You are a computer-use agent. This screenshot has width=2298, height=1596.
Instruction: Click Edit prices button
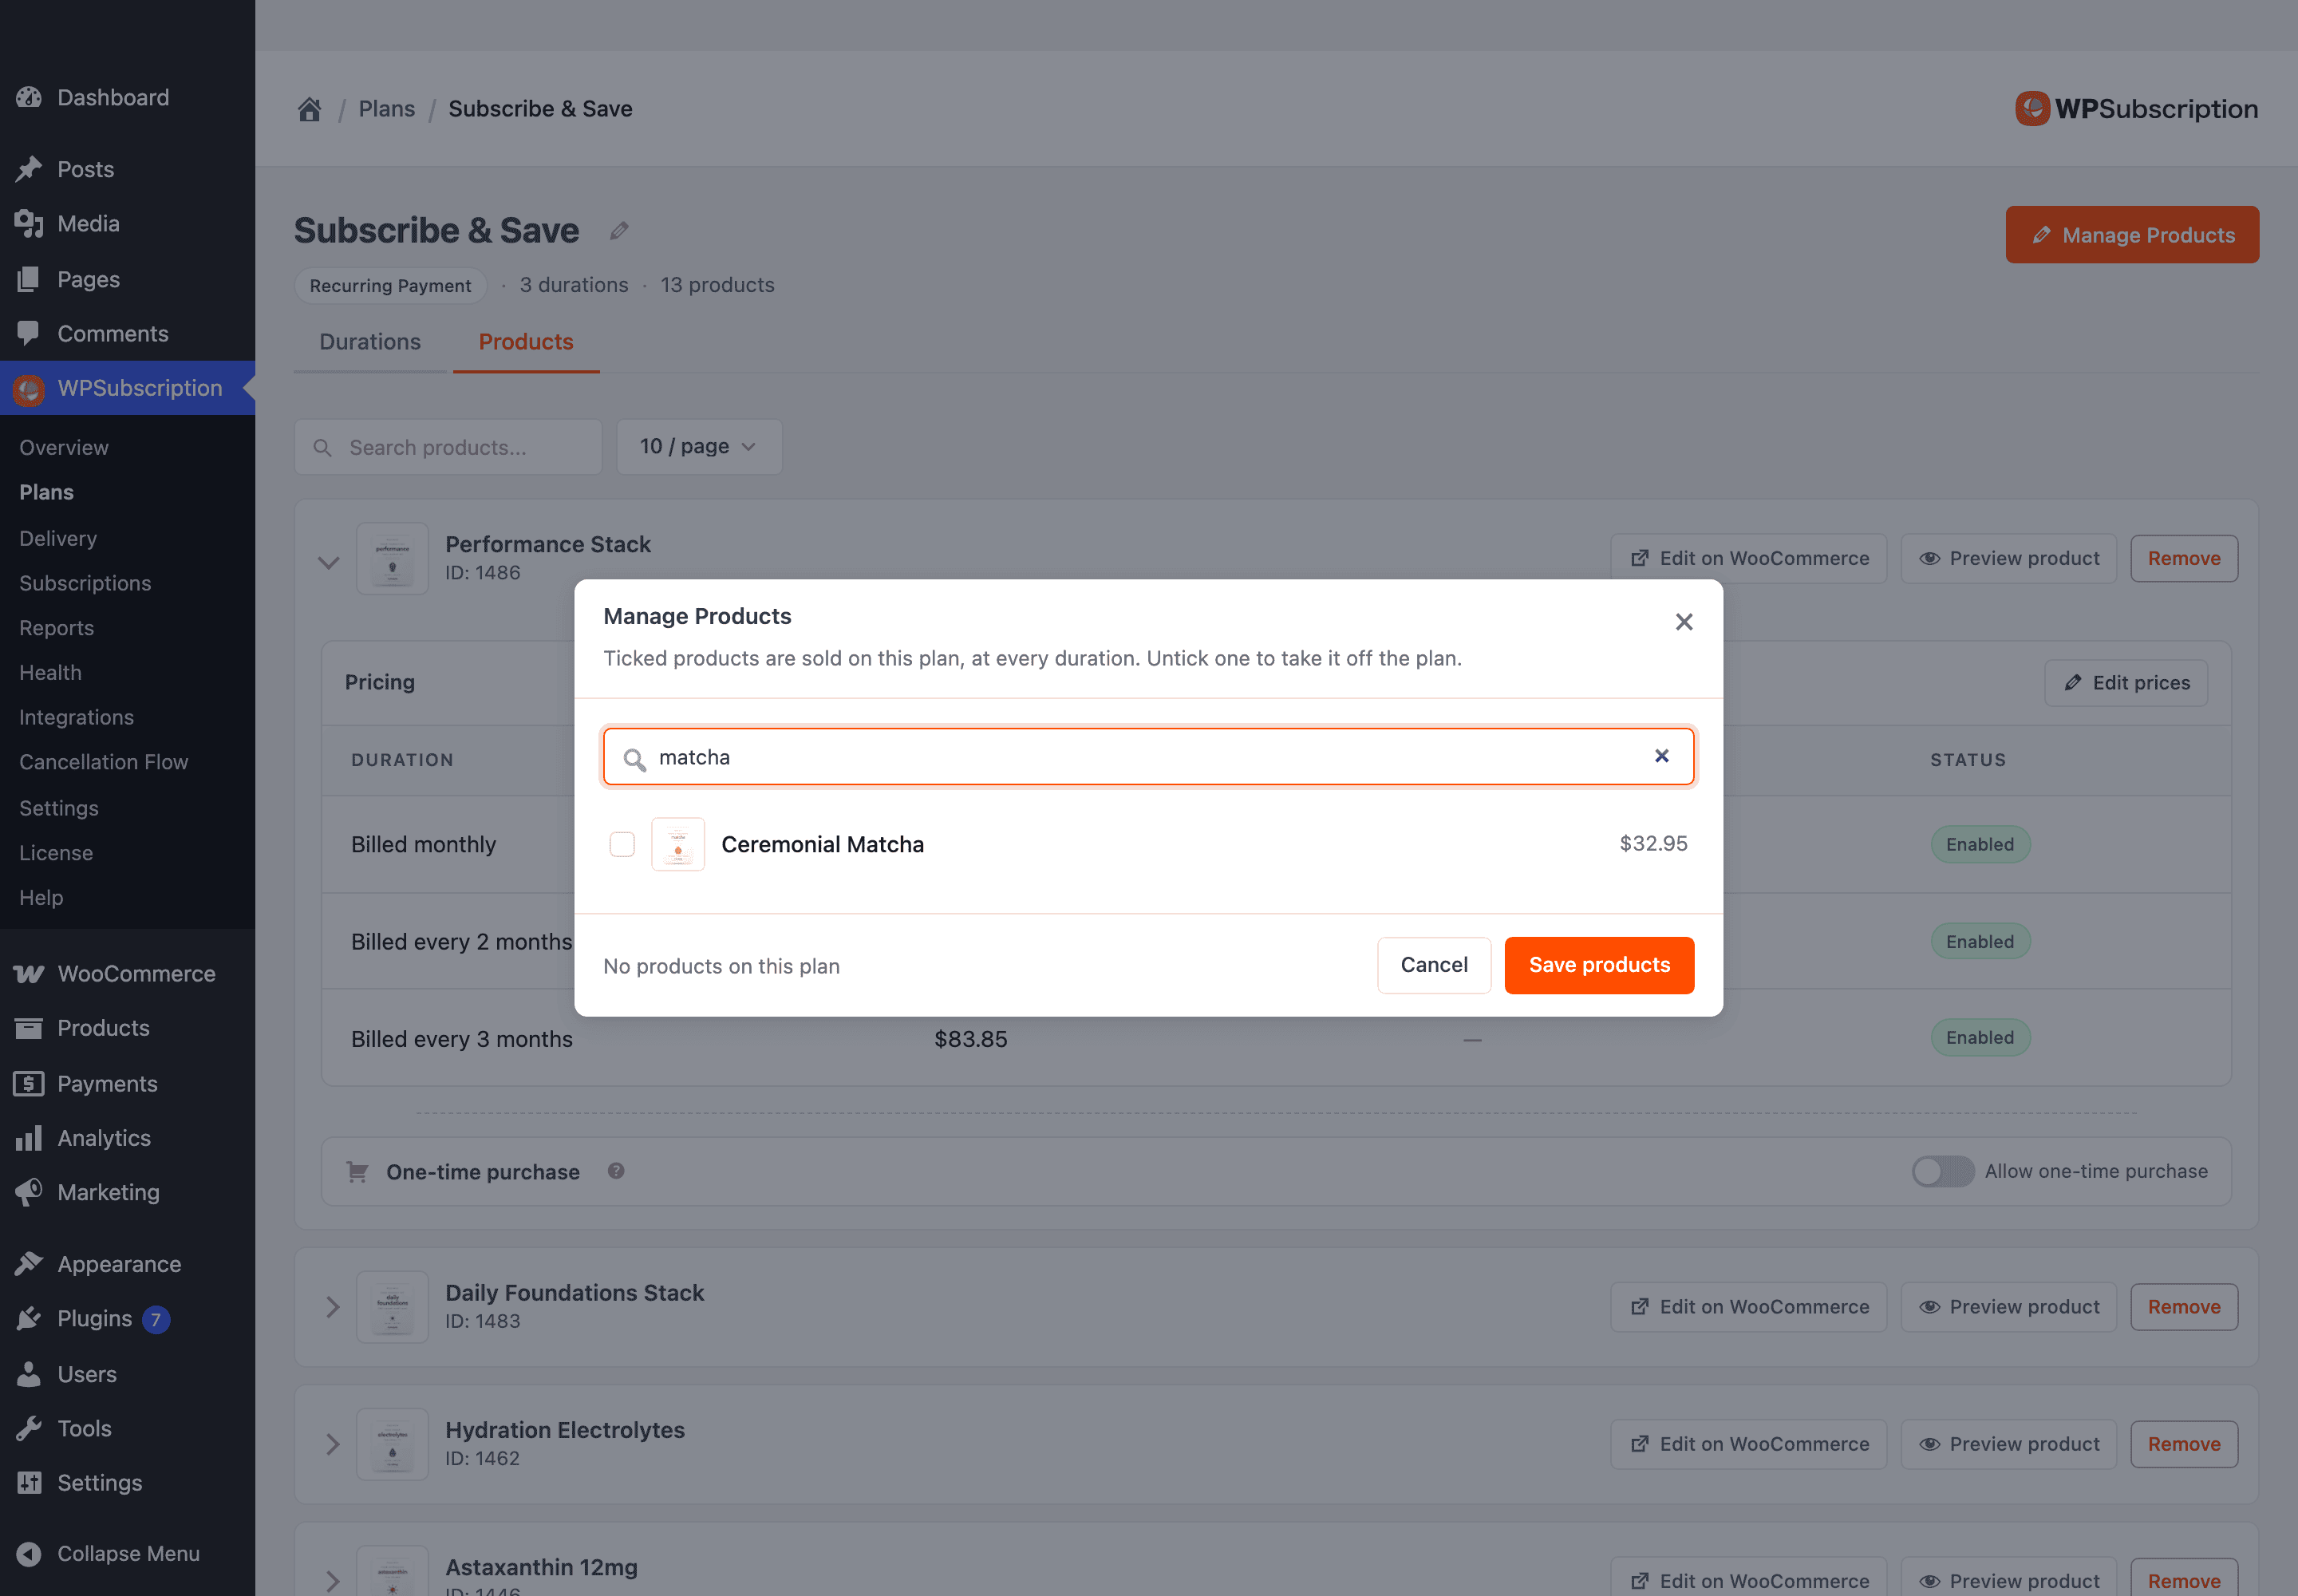tap(2126, 683)
